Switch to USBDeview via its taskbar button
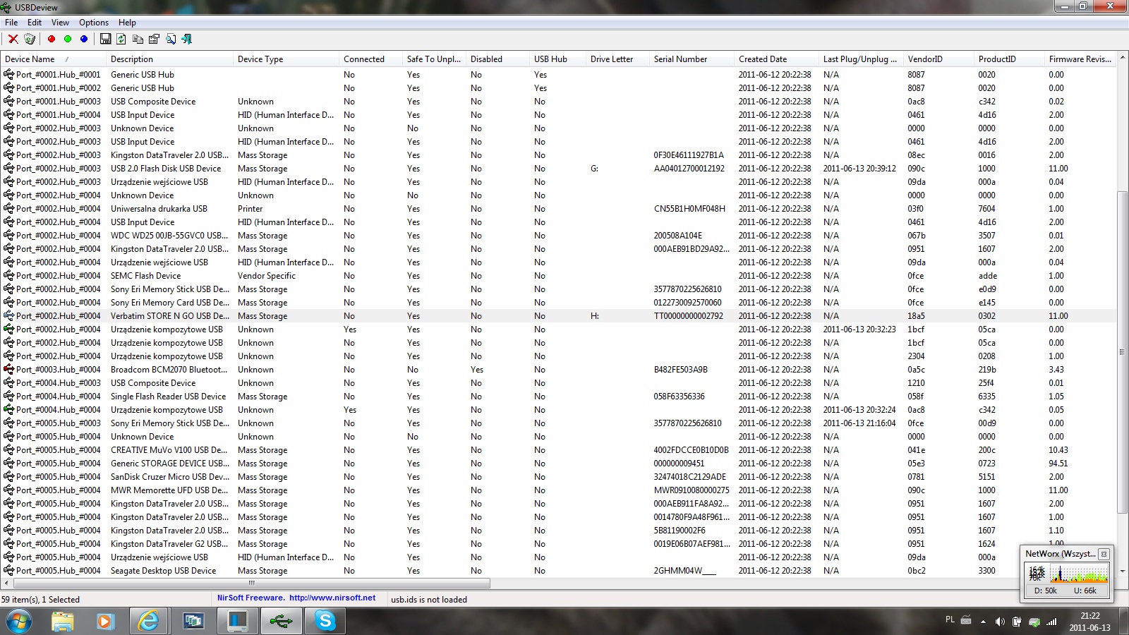The image size is (1129, 635). (x=281, y=622)
